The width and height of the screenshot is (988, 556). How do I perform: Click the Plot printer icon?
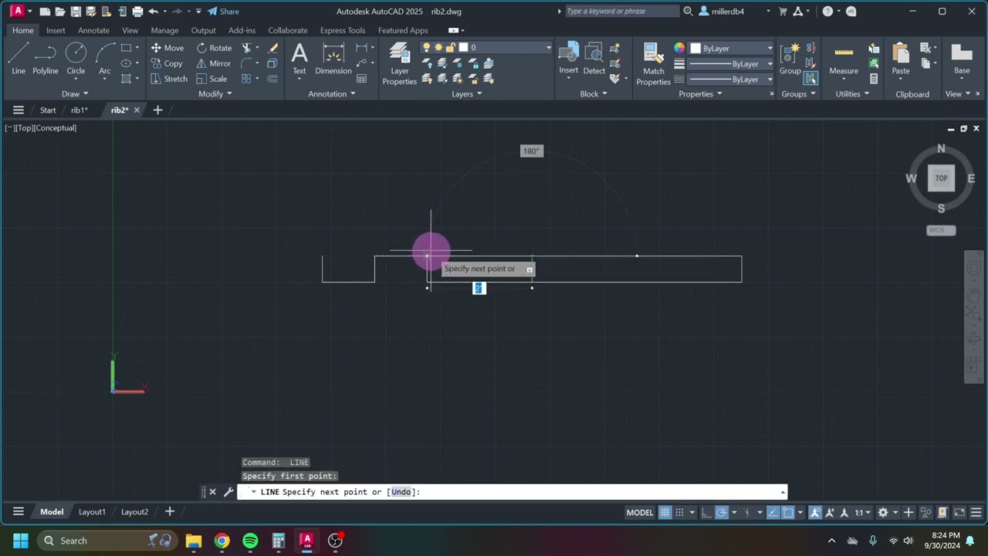tap(137, 12)
